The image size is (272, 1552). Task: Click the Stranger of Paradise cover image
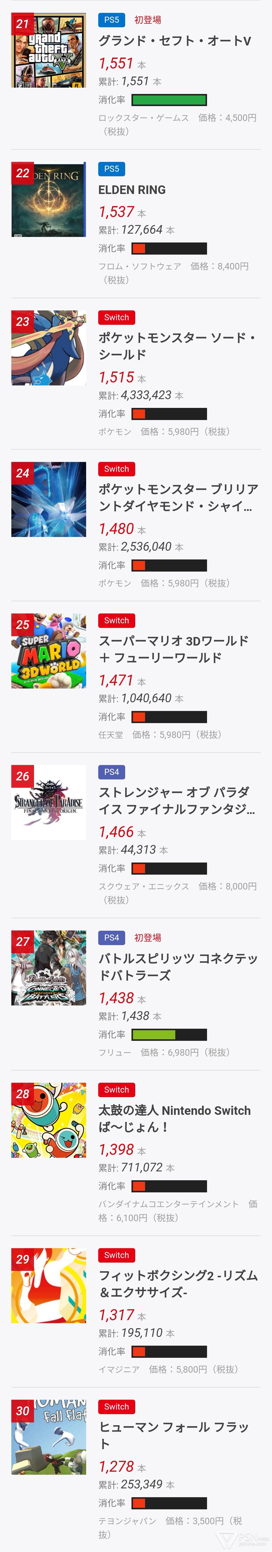point(49,802)
